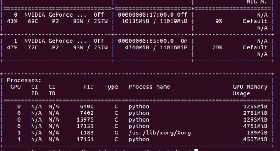Click bus ID 00000000:17:00.0
280x151 pixels.
pyautogui.click(x=146, y=15)
